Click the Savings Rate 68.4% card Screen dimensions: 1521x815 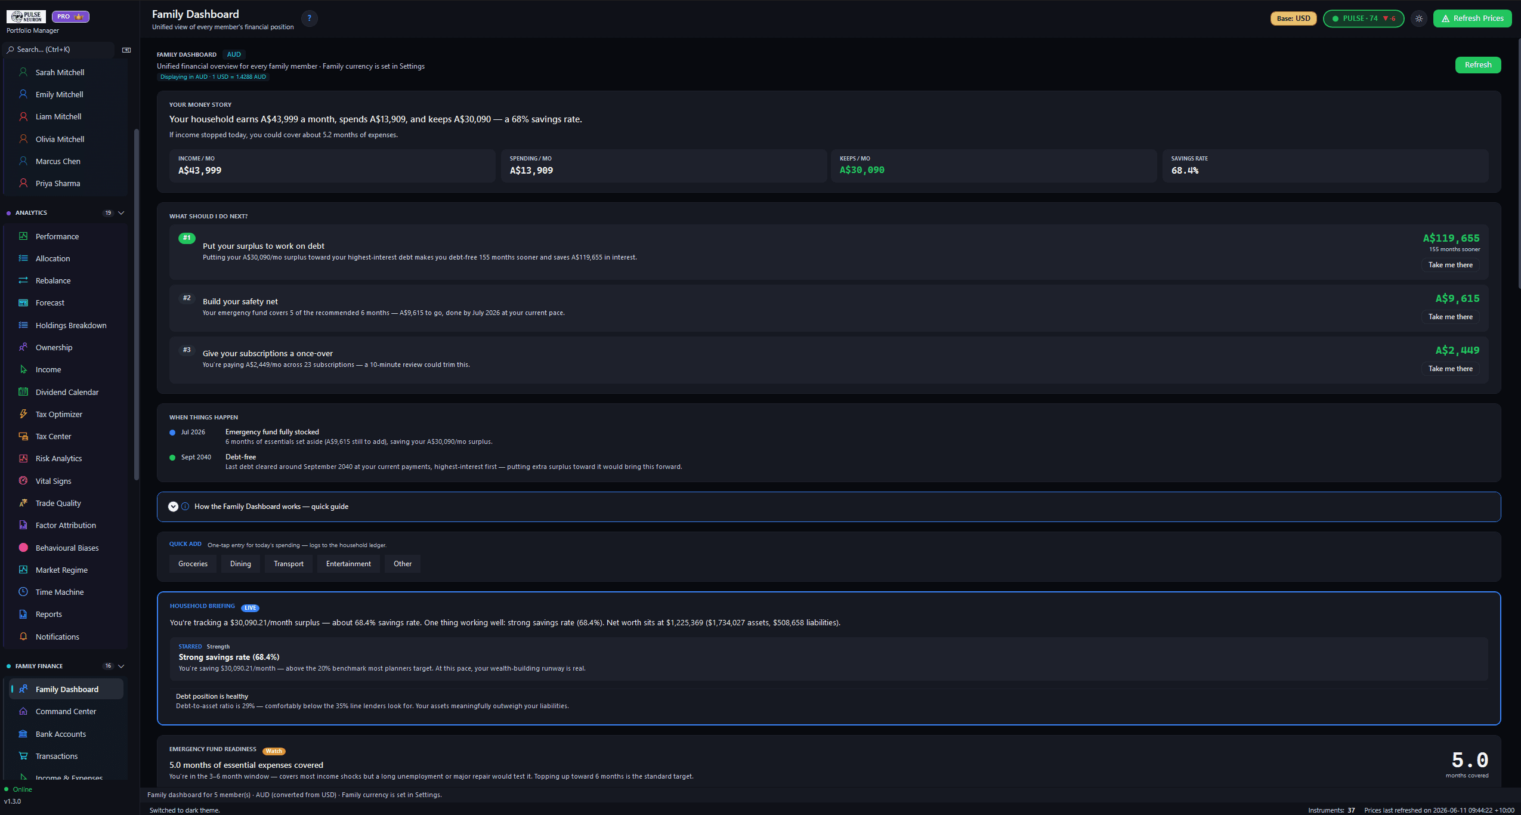click(x=1325, y=165)
